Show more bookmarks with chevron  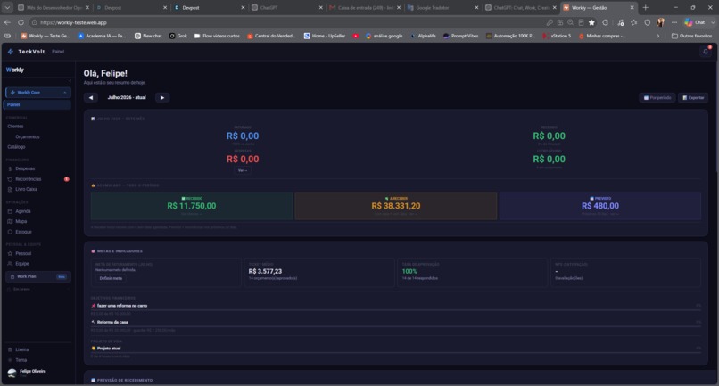(x=657, y=36)
